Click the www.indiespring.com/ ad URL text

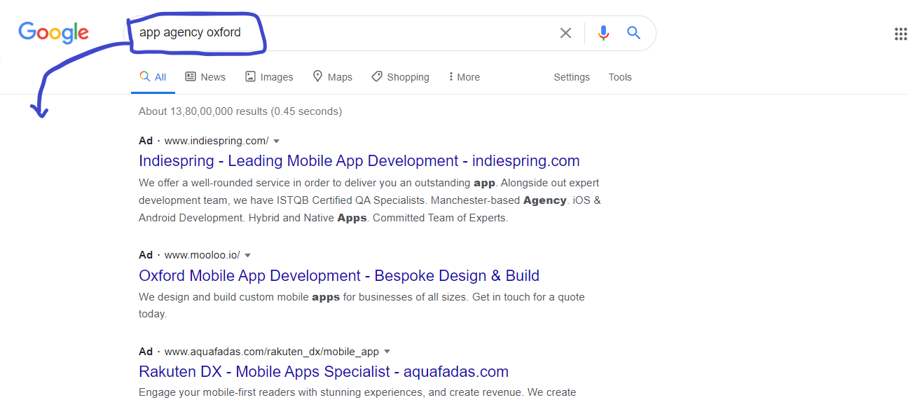216,141
